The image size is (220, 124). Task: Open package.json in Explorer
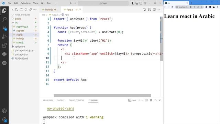pos(21,54)
